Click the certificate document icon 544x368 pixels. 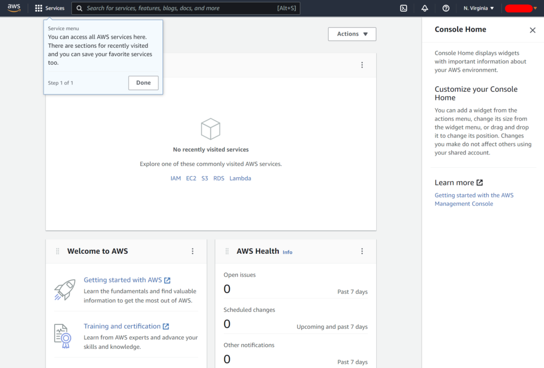click(x=63, y=336)
